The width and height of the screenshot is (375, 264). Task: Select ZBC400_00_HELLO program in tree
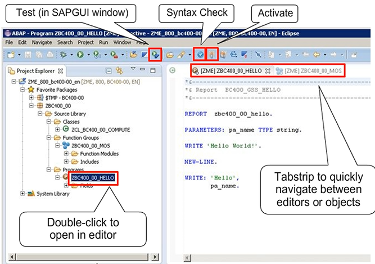pyautogui.click(x=93, y=177)
